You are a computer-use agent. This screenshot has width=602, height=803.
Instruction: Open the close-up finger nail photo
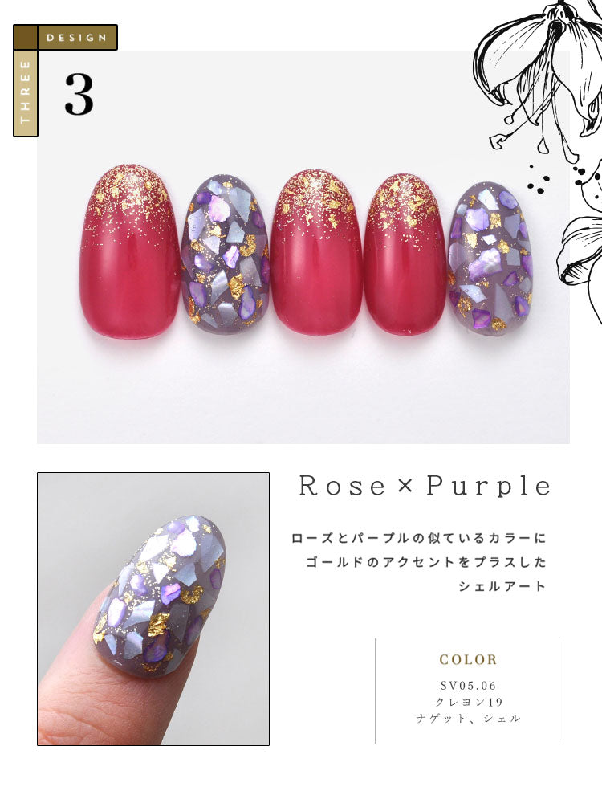click(153, 609)
